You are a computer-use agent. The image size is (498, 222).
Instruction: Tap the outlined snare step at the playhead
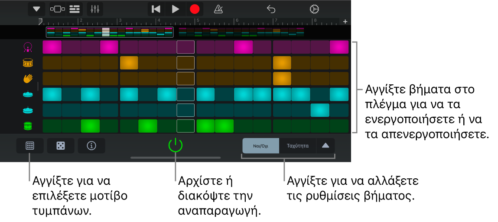point(186,63)
